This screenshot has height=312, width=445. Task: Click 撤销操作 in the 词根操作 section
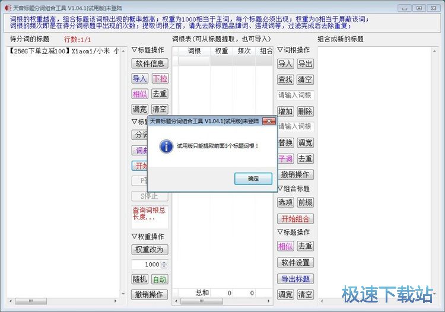pos(295,174)
